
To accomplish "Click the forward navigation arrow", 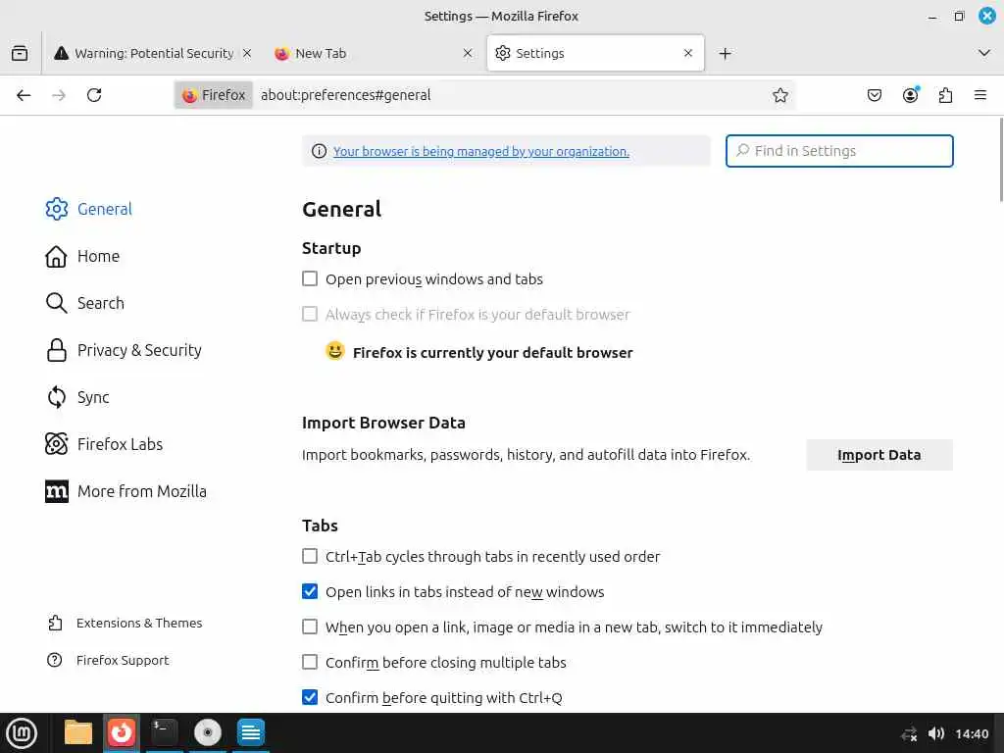I will 59,95.
